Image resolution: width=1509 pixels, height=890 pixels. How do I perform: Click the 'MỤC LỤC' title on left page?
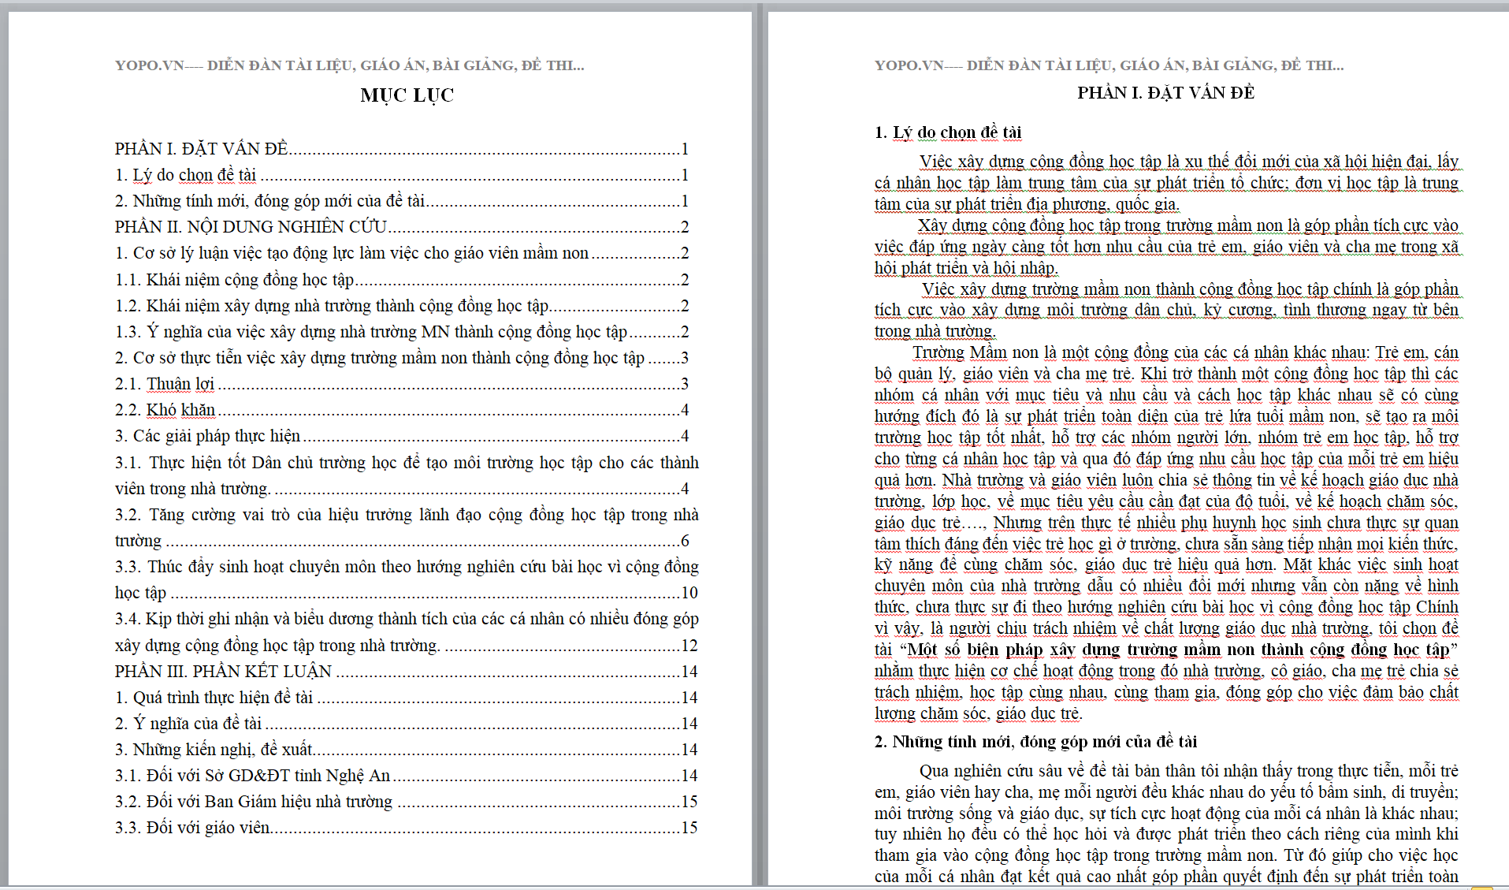pos(407,95)
